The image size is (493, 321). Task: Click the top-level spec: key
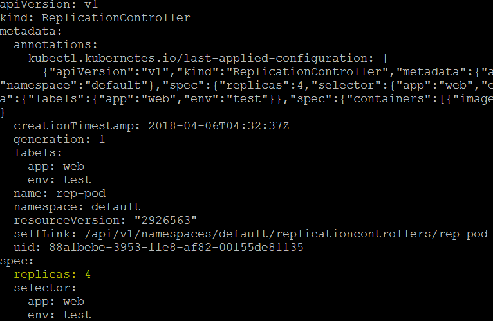17,261
